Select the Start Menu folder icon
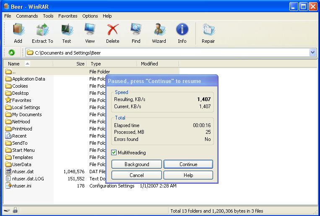Screen dimensions: 320x216 8,150
